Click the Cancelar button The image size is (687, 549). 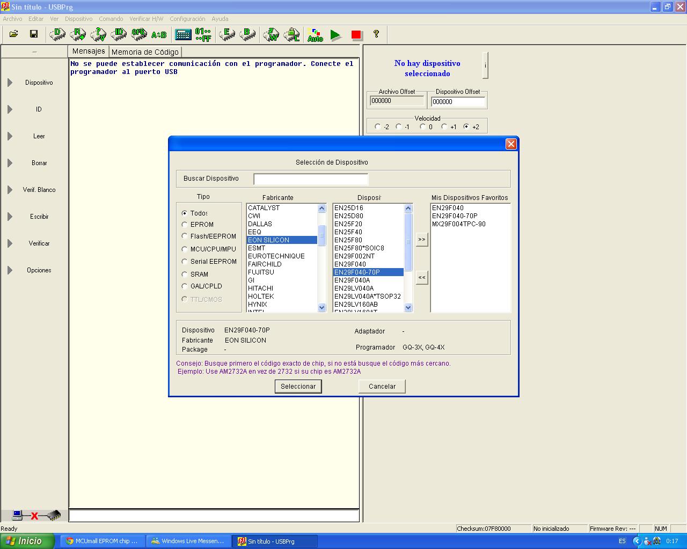coord(382,387)
